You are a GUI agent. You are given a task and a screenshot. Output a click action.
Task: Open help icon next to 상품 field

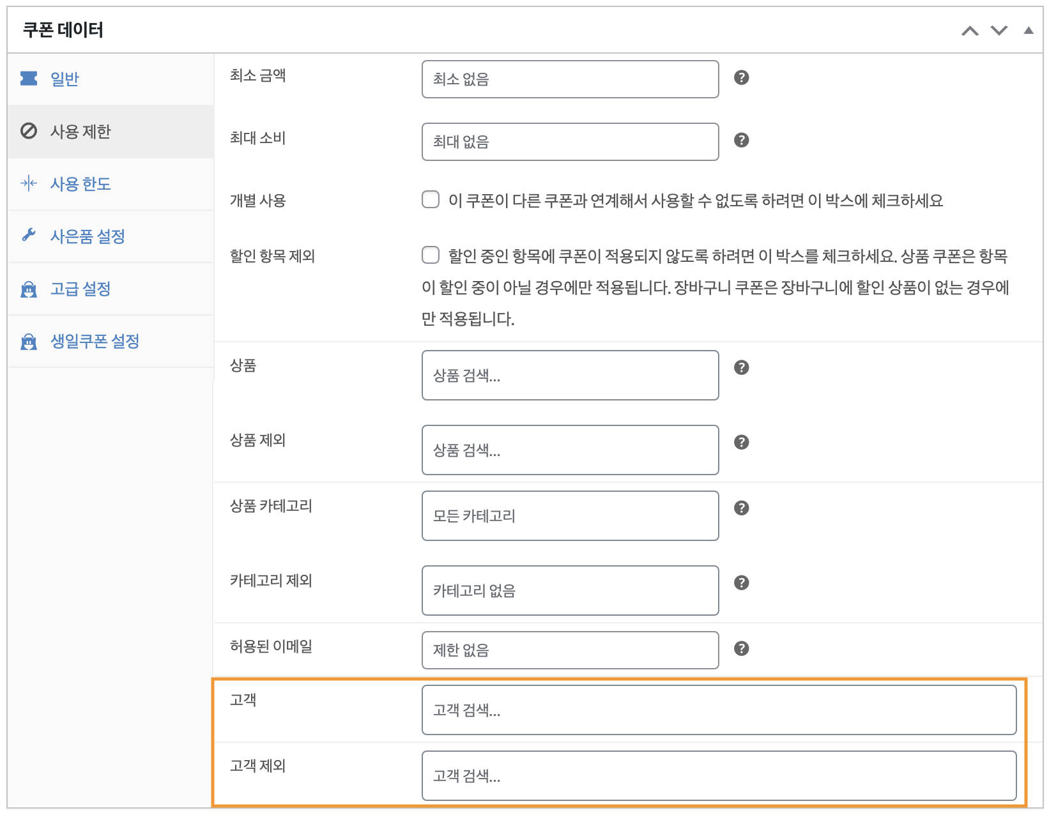coord(741,367)
